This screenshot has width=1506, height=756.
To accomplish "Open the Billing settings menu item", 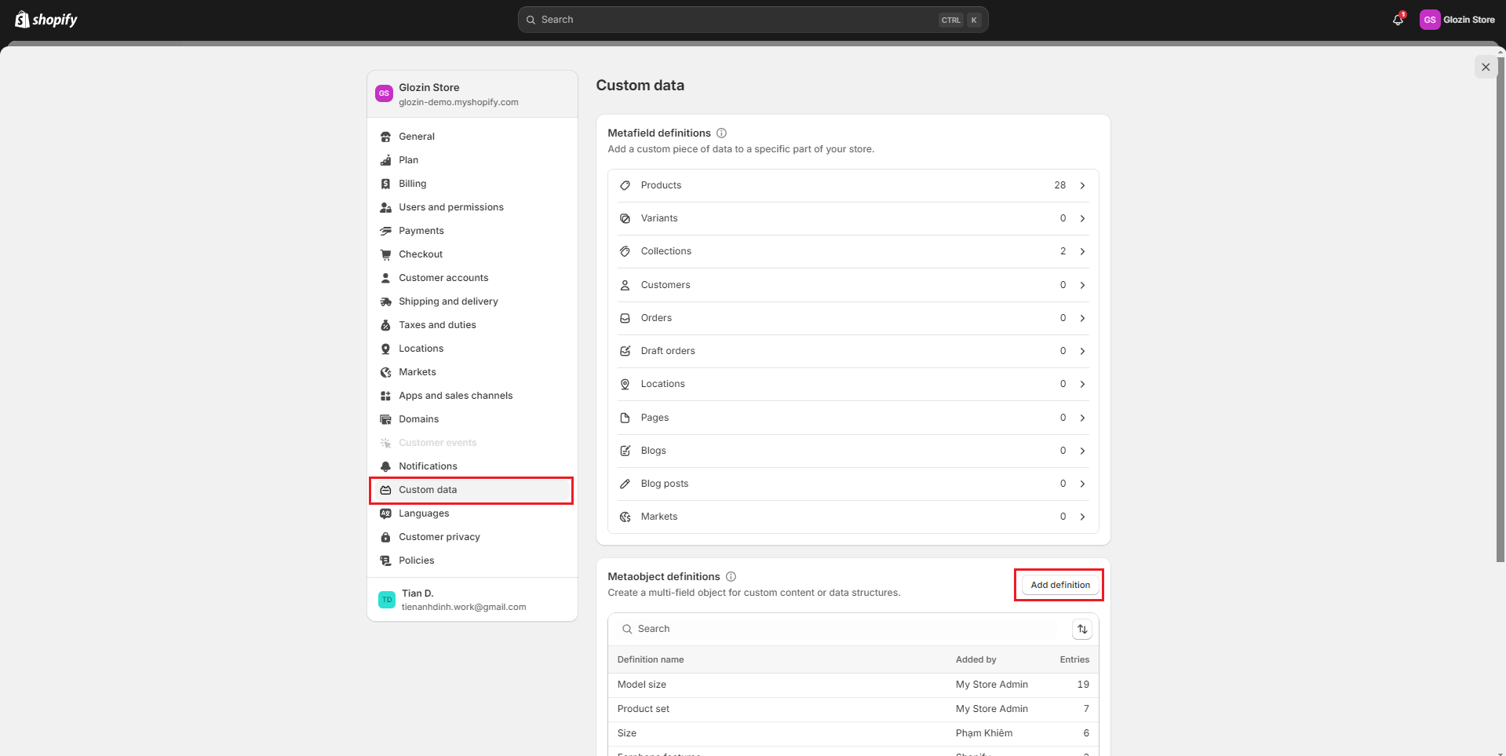I will tap(412, 184).
